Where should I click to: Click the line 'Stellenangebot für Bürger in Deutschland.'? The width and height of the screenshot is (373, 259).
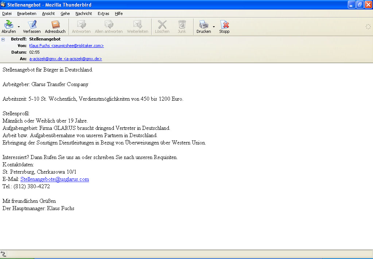click(x=48, y=70)
